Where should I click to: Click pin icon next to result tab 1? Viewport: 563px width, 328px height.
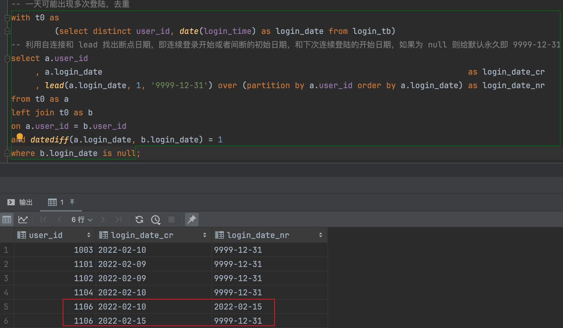[72, 202]
